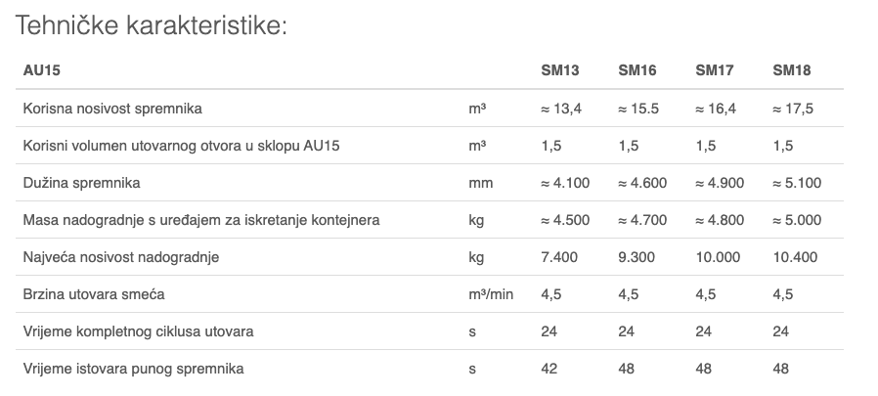
Task: Click the SM17 column header
Action: click(x=714, y=70)
